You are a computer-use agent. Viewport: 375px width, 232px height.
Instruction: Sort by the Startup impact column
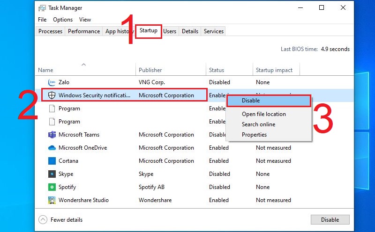[x=274, y=70]
